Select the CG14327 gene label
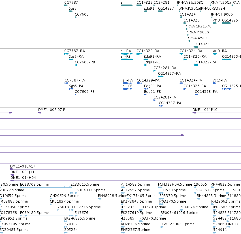This screenshot has width=241, height=234. click(x=166, y=8)
